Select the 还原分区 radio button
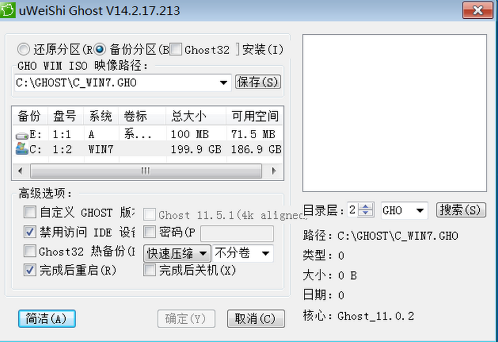This screenshot has height=342, width=498. click(x=24, y=49)
